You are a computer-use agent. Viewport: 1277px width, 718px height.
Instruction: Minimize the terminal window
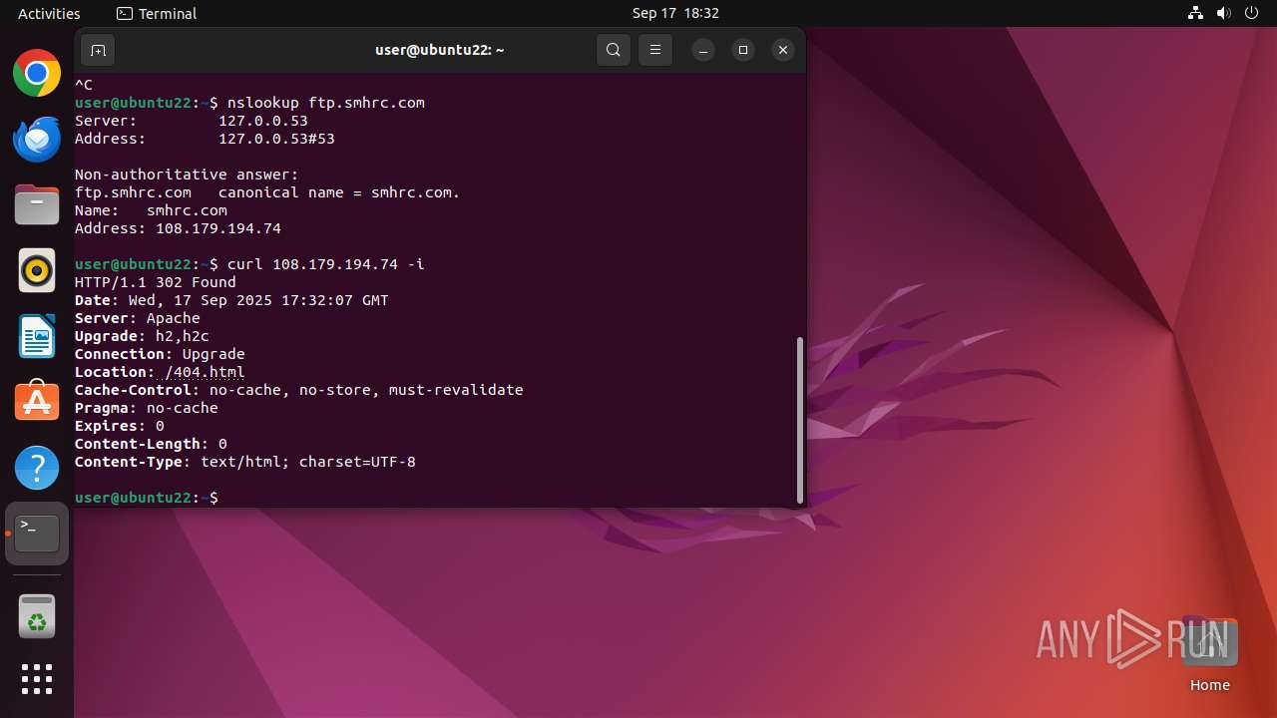[x=703, y=50]
